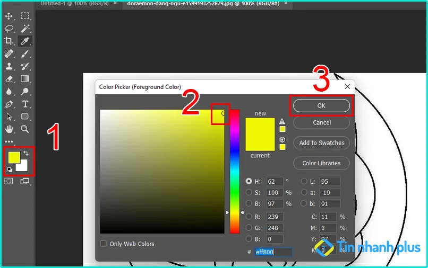Image resolution: width=428 pixels, height=268 pixels.
Task: Click the new color preview swatch
Action: coord(260,126)
